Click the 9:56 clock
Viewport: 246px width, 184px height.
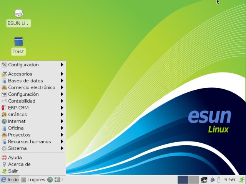pyautogui.click(x=230, y=180)
